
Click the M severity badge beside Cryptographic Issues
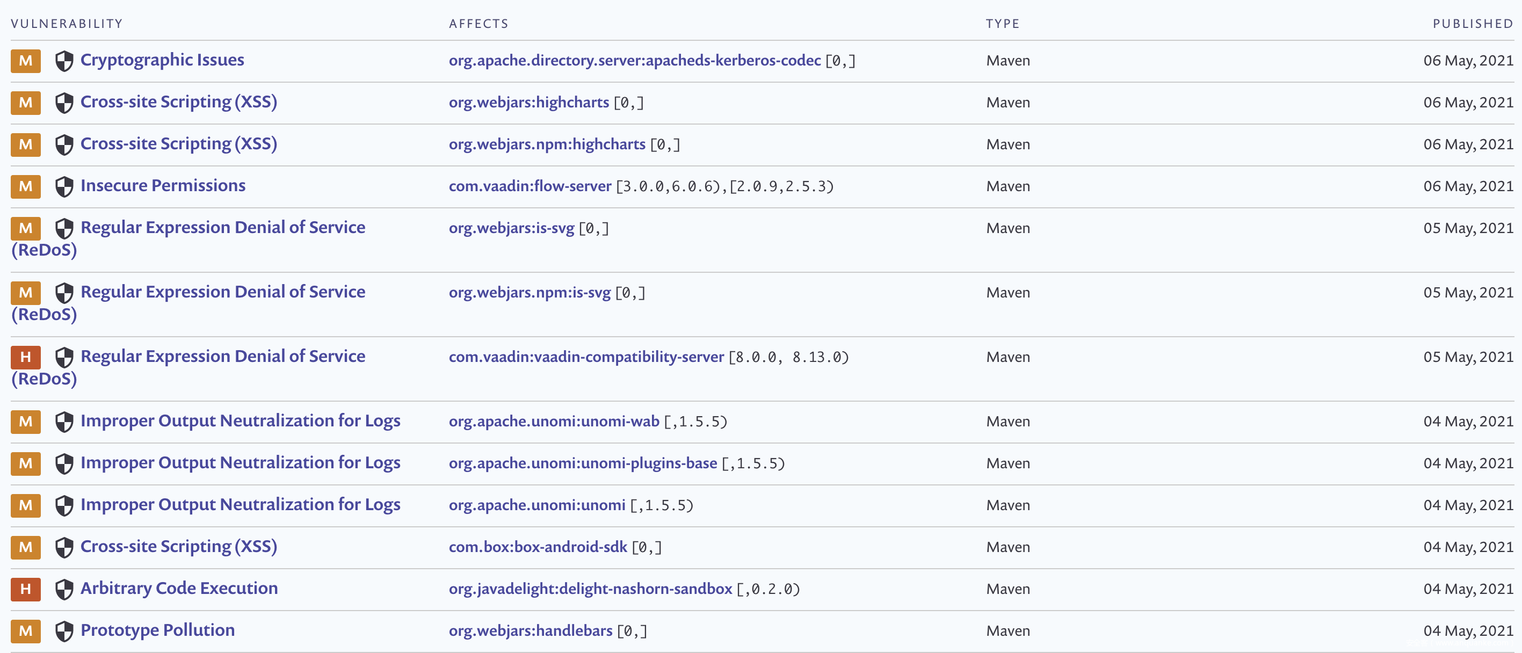pyautogui.click(x=25, y=61)
